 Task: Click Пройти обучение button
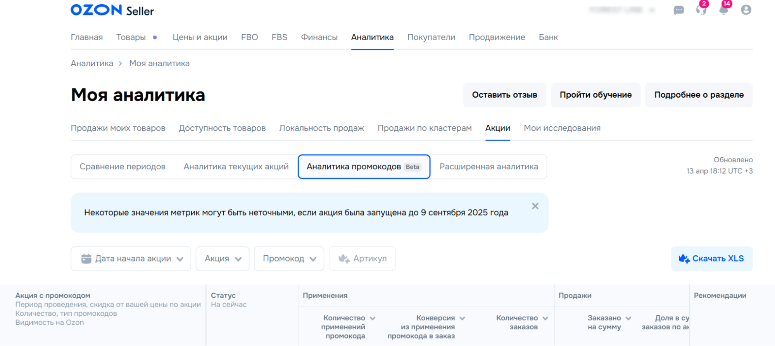pos(595,95)
